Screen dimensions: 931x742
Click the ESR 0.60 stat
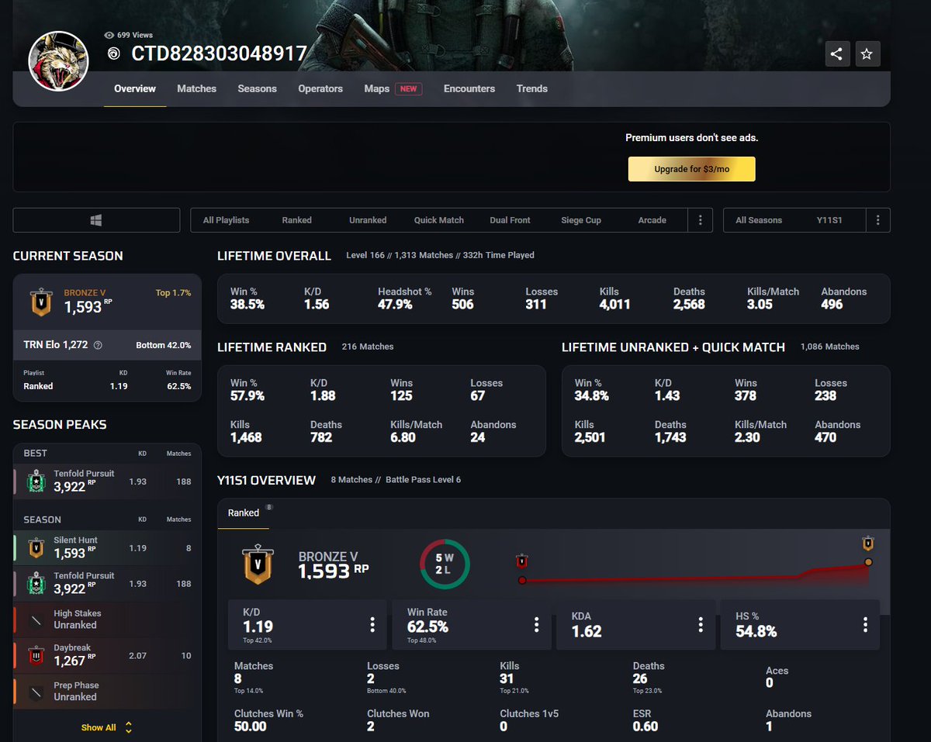(645, 720)
